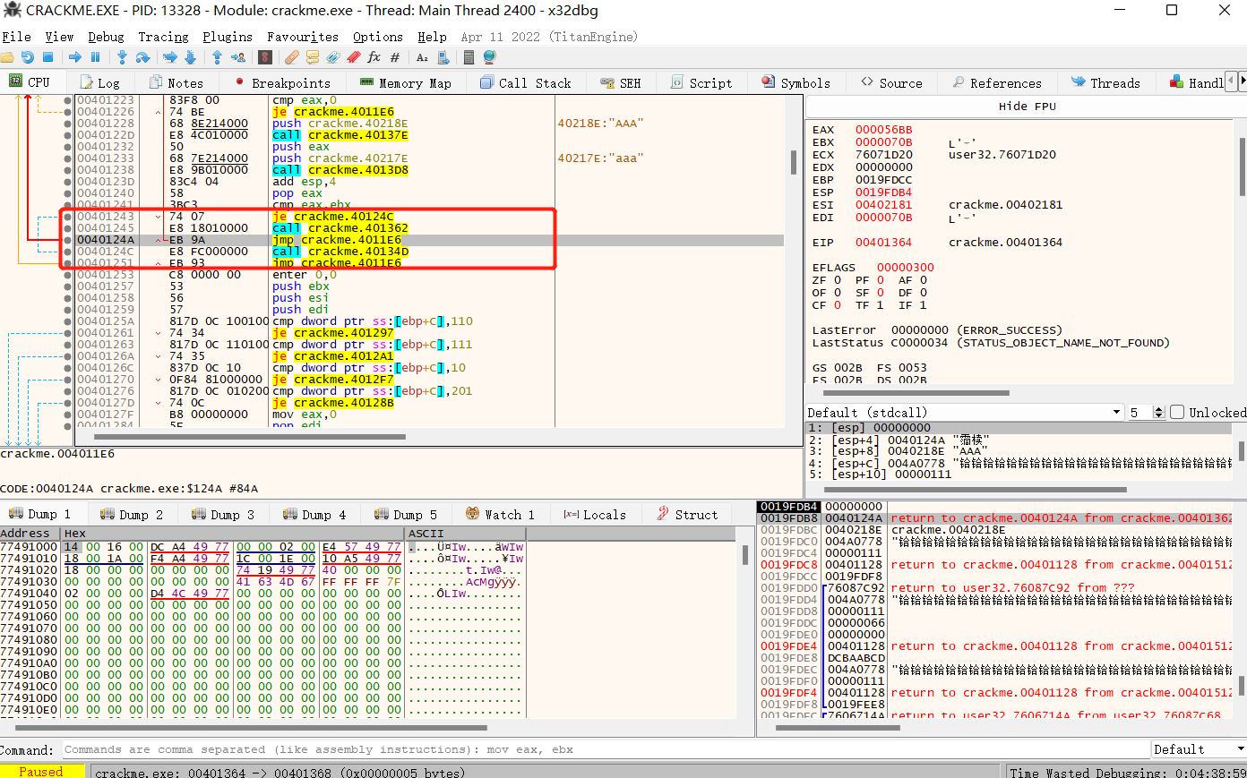
Task: Open the Scylla plugin icon
Action: tap(265, 57)
